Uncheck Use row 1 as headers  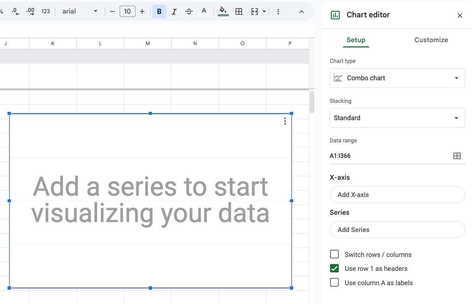pos(334,269)
